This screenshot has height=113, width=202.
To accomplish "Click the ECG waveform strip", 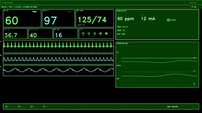I will click(x=58, y=46).
